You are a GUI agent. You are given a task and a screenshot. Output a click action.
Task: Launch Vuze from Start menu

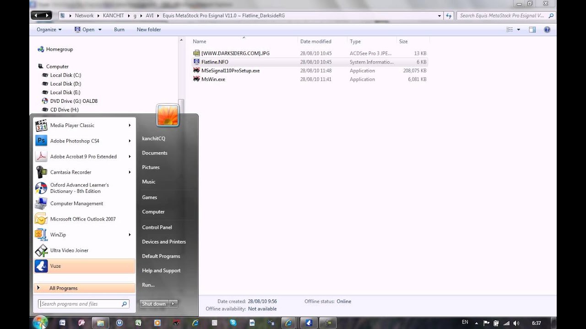point(84,266)
